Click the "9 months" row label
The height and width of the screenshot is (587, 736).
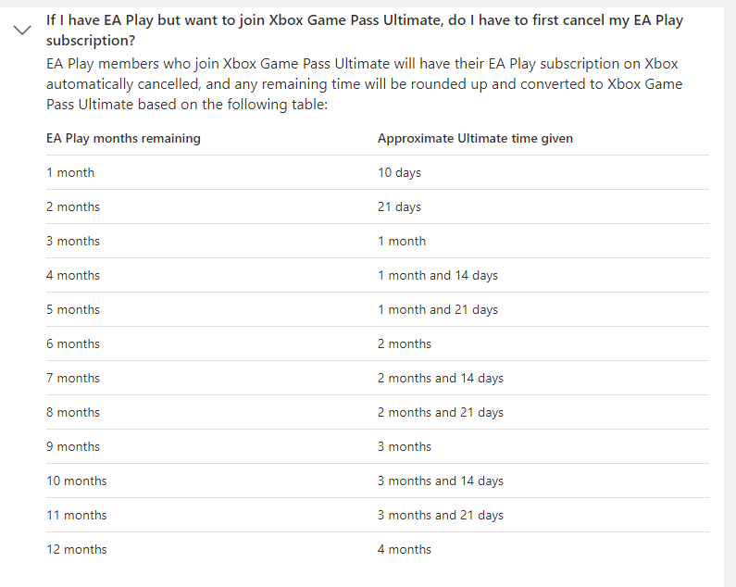[73, 447]
